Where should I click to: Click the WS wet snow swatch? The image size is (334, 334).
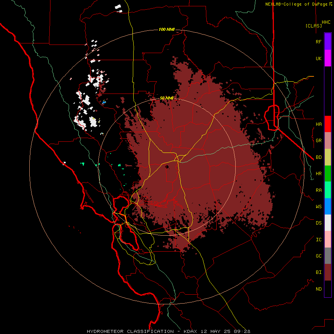coord(328,206)
